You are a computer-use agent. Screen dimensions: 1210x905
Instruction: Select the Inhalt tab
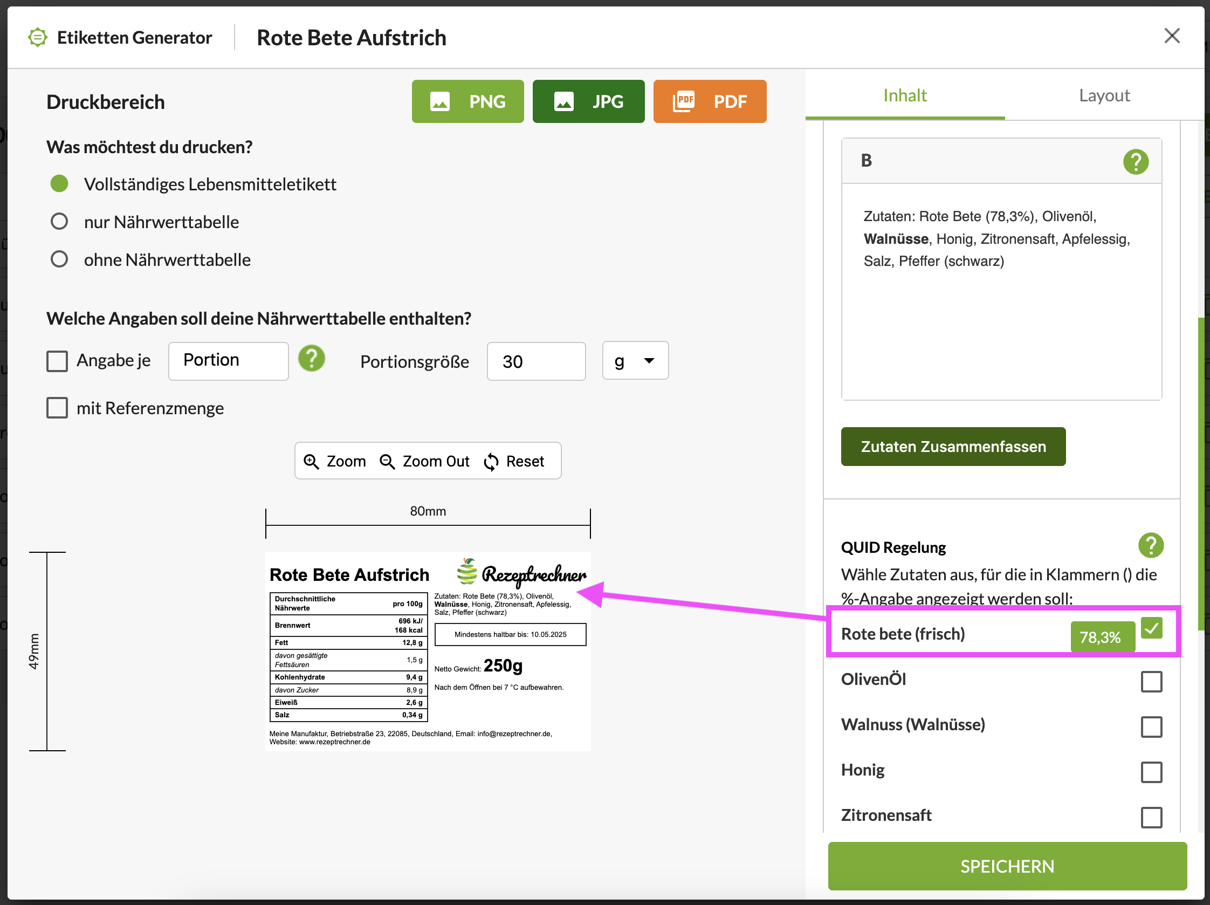pyautogui.click(x=905, y=95)
